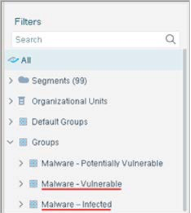
Task: Expand the Segments (99) node
Action: tap(11, 80)
